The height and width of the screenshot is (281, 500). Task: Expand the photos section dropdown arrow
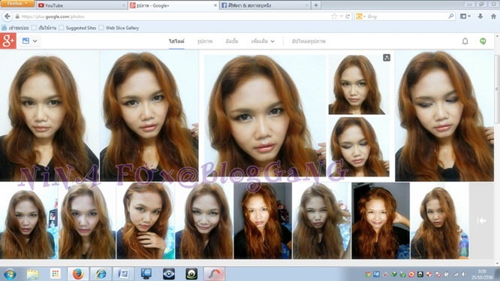(x=35, y=41)
